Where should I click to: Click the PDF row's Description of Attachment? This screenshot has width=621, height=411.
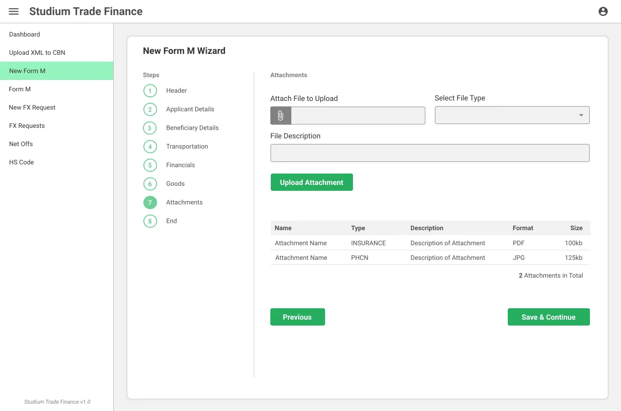click(x=447, y=243)
